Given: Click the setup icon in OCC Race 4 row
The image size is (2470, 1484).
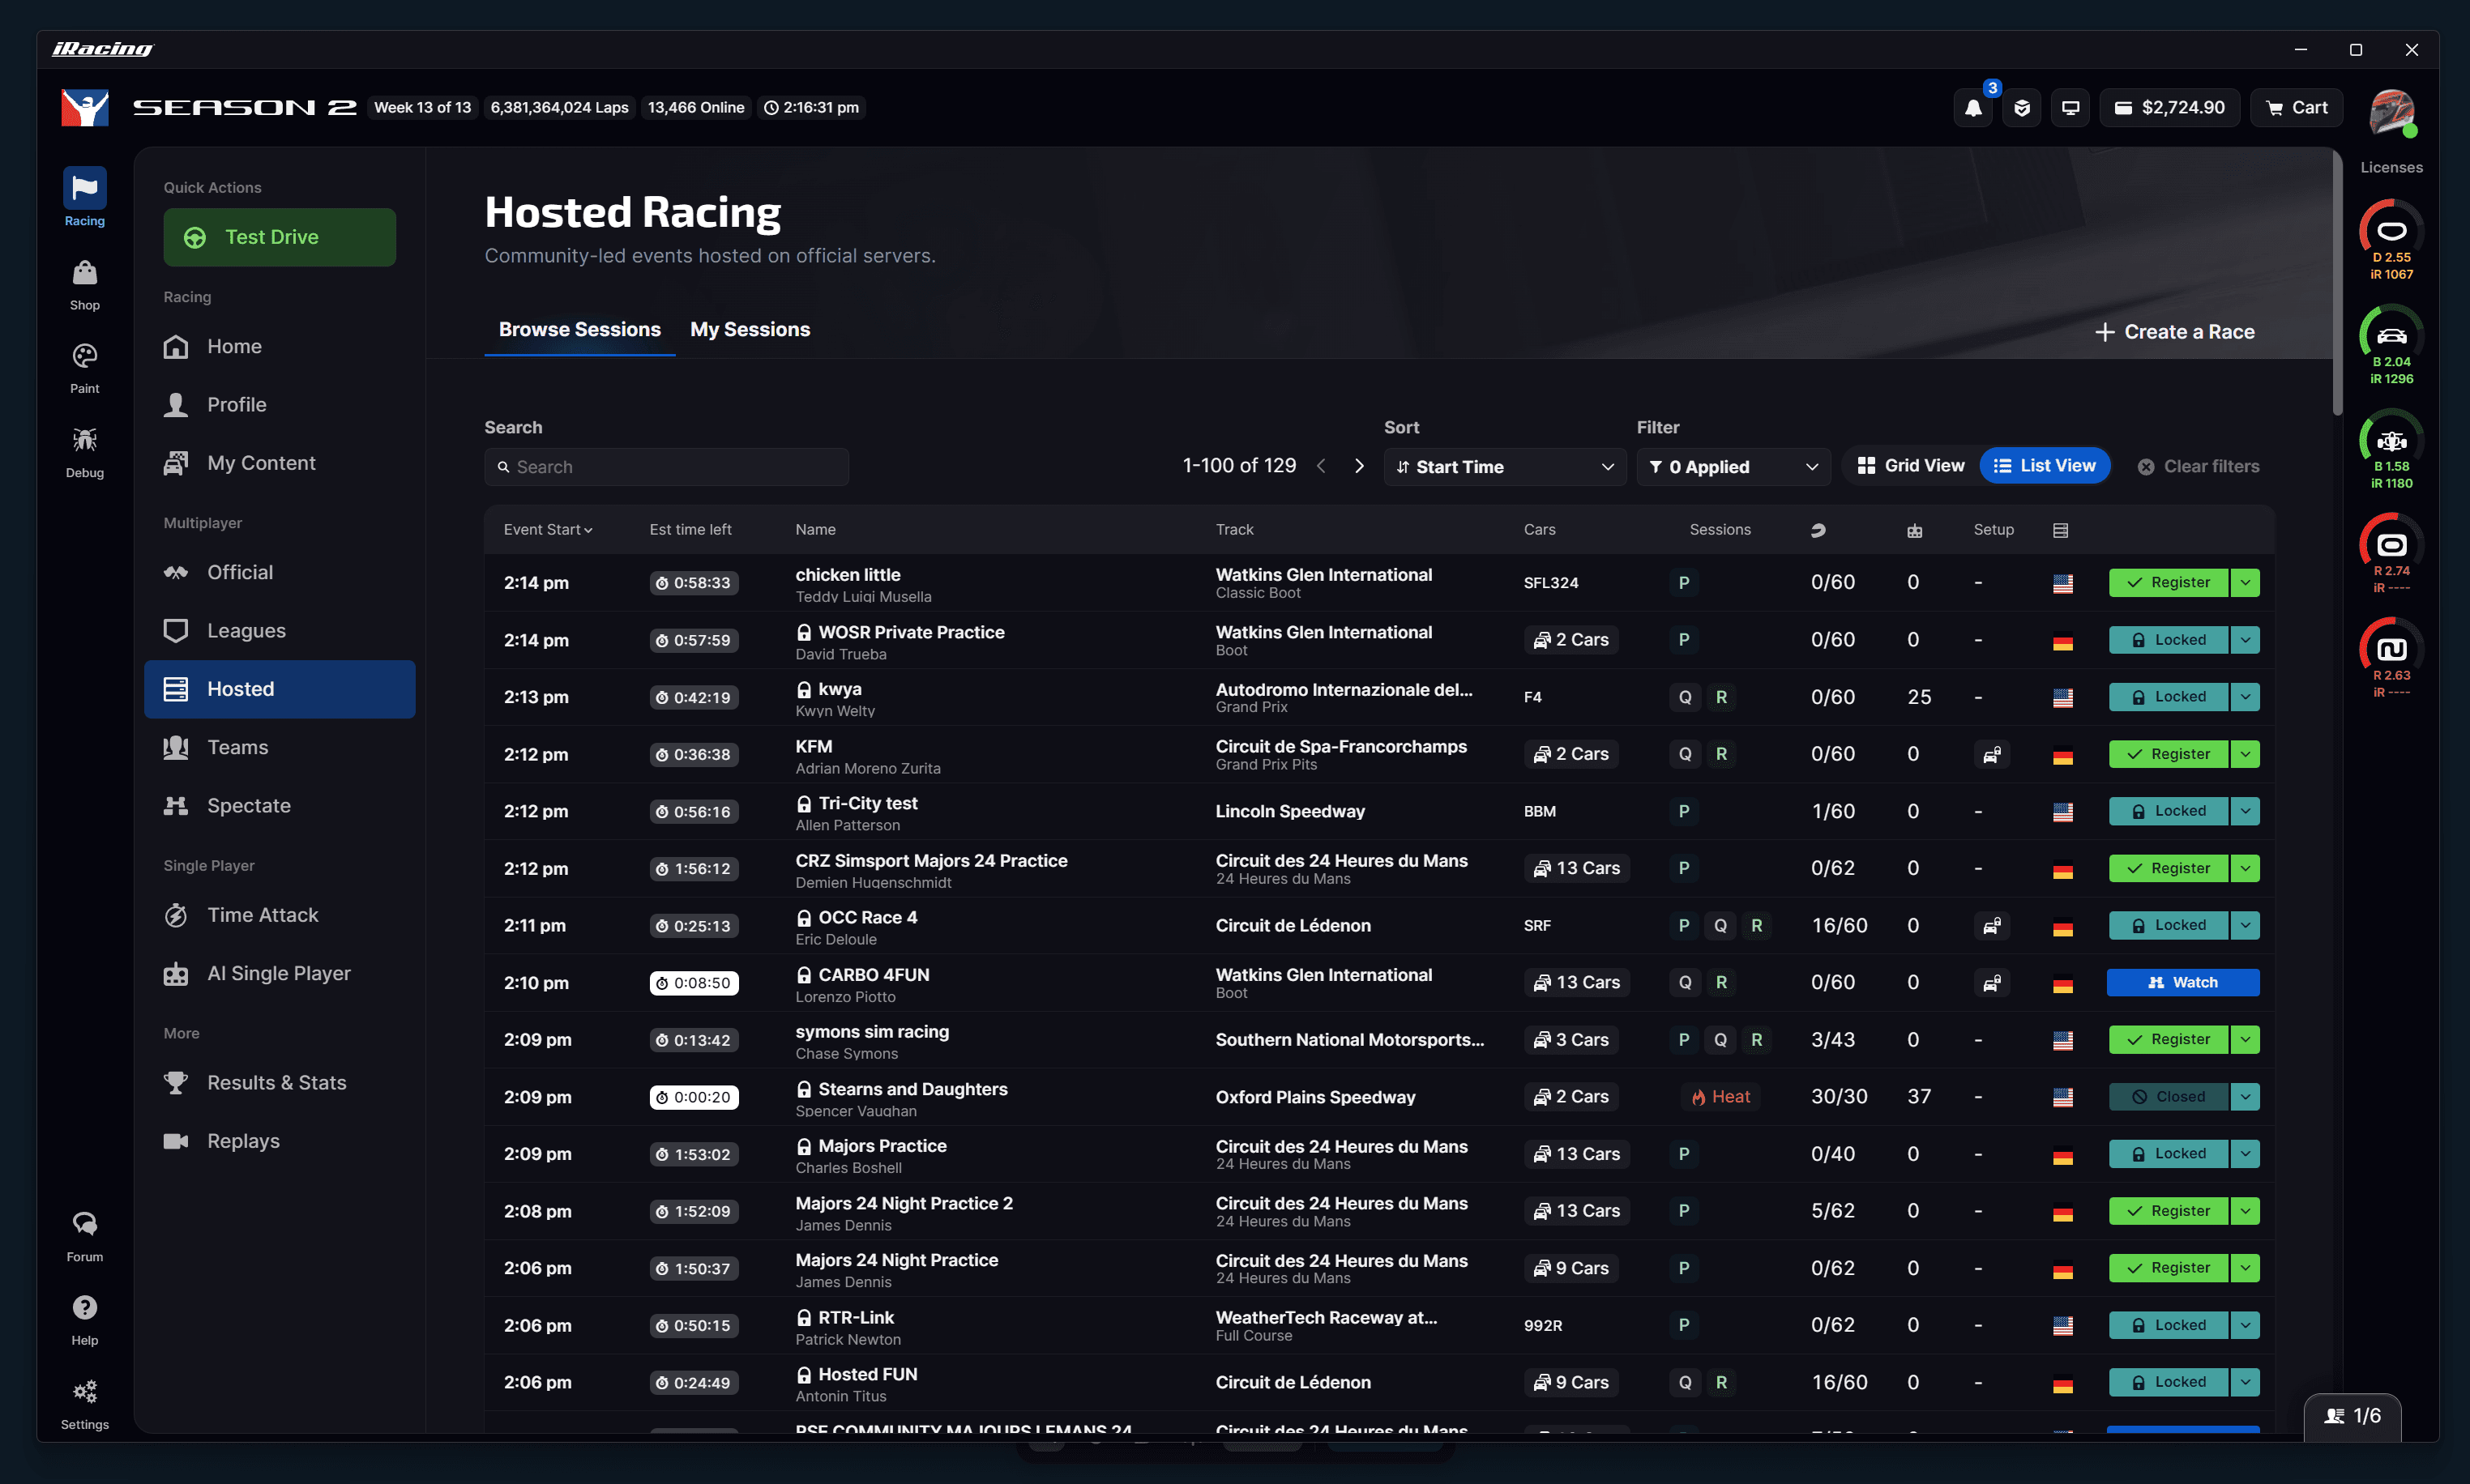Looking at the screenshot, I should click(1992, 926).
